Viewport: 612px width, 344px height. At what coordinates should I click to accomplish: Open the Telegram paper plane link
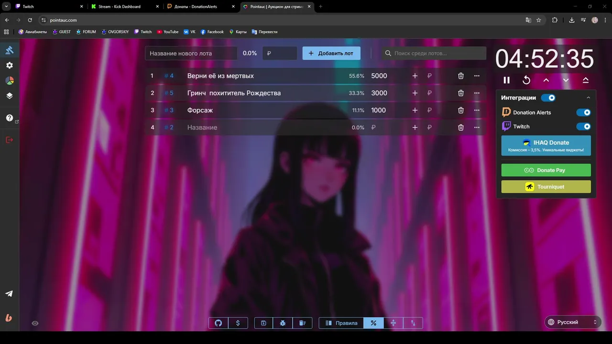click(9, 294)
